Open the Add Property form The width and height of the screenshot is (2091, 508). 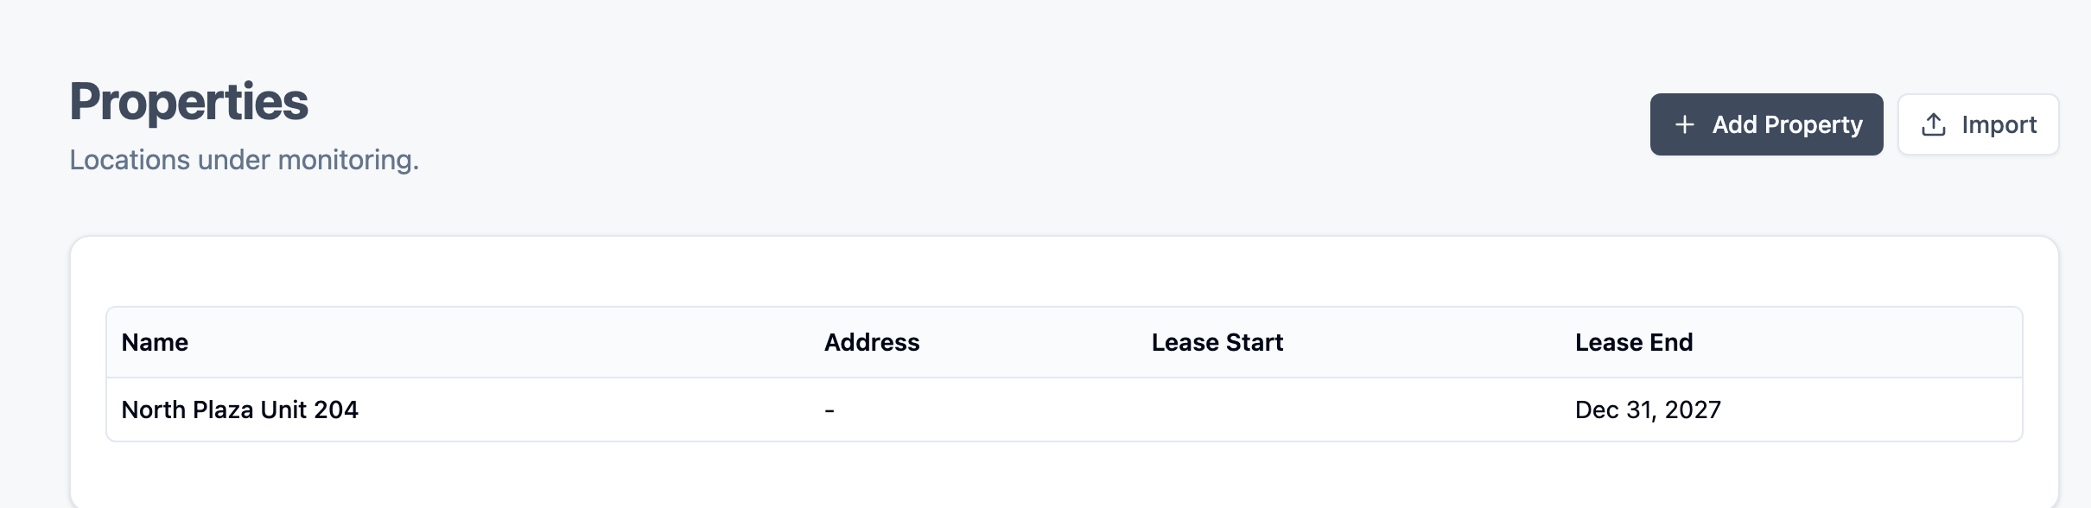pyautogui.click(x=1766, y=124)
